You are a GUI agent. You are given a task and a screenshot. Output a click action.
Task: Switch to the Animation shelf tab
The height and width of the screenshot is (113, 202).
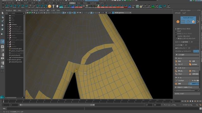tap(41, 3)
